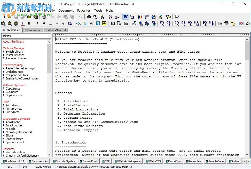
Task: Click the Print preview magnifier page icon
Action: 119,23
